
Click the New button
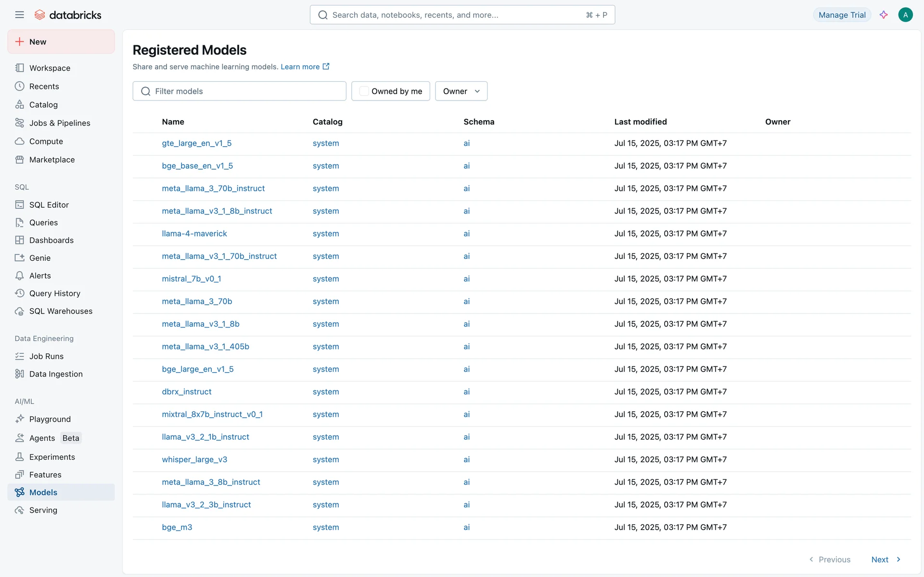[61, 42]
